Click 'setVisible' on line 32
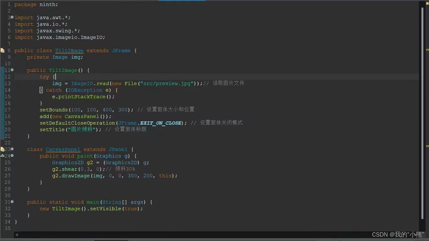 click(105, 209)
